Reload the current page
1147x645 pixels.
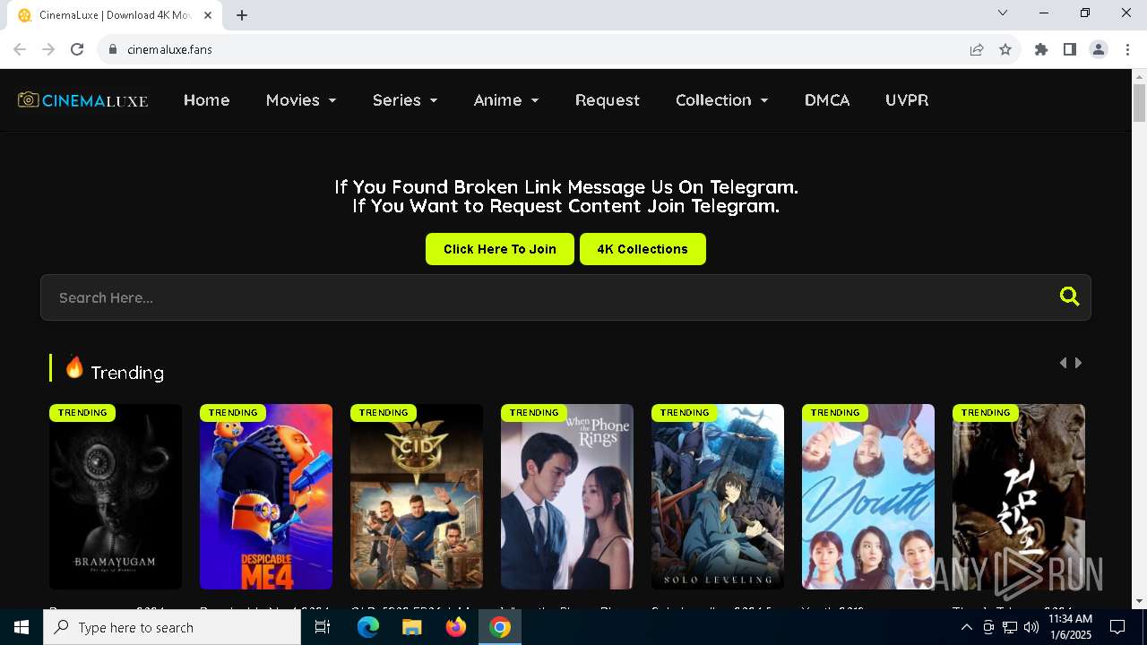coord(77,49)
